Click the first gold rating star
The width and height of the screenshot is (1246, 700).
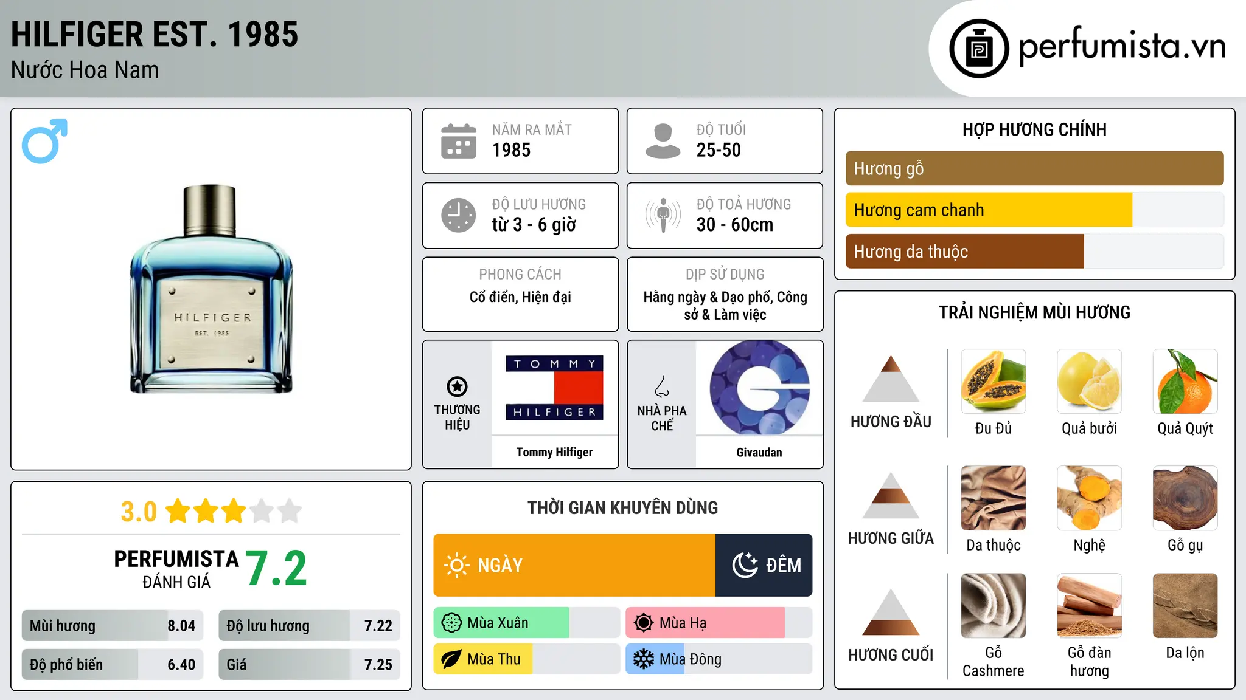pyautogui.click(x=178, y=510)
